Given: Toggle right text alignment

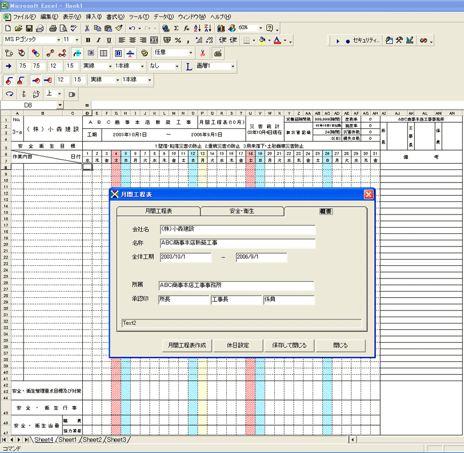Looking at the screenshot, I should (143, 40).
